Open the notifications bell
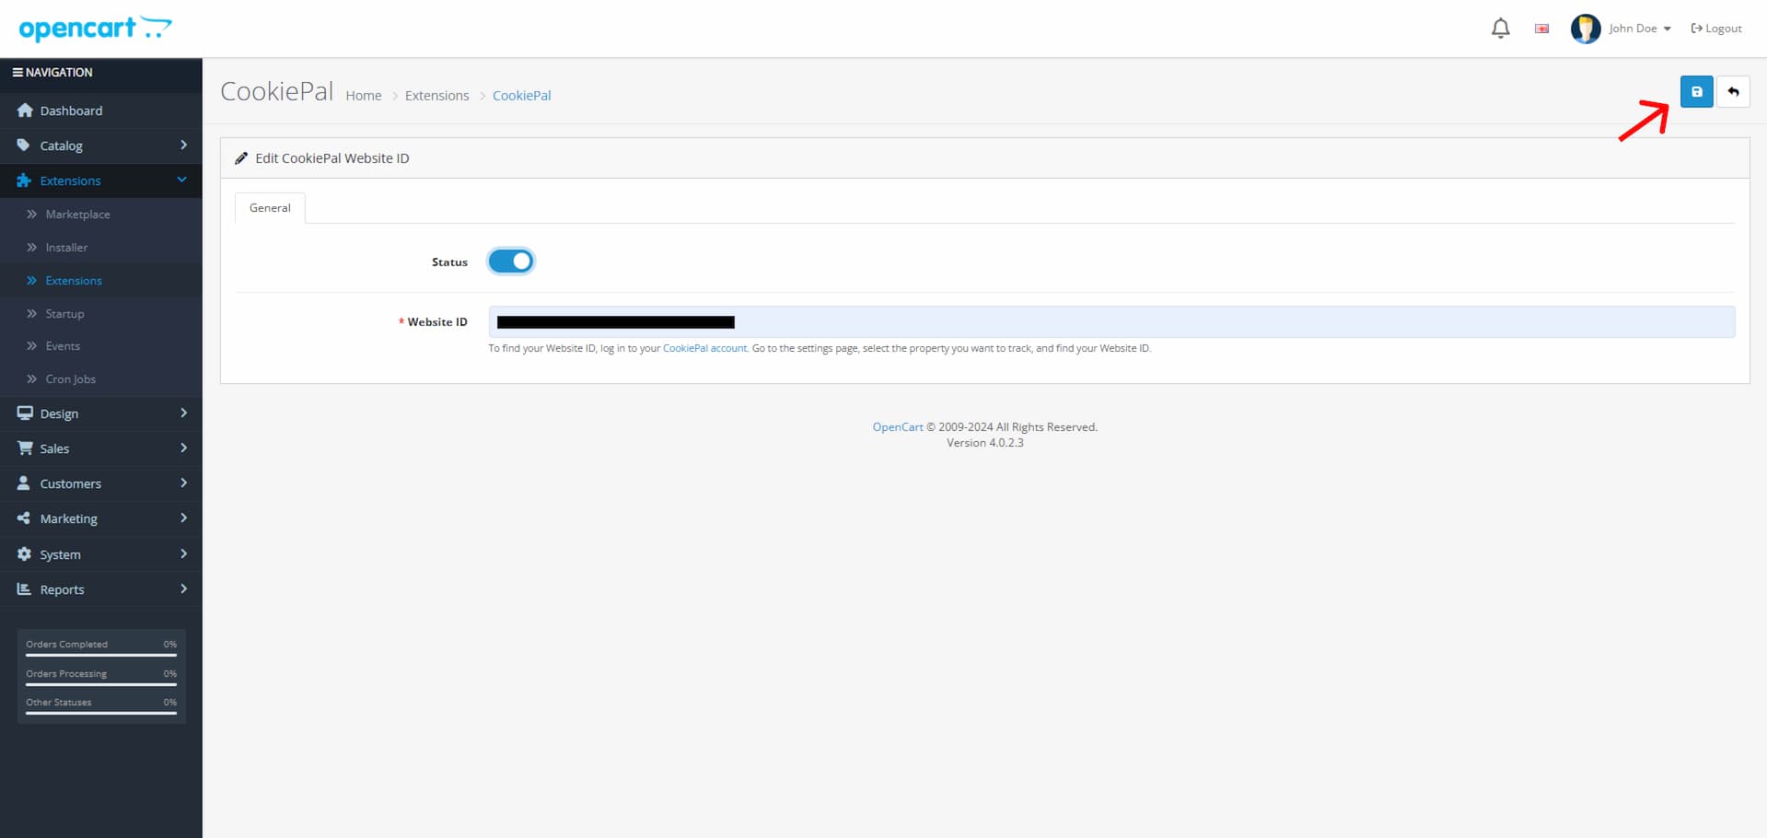The height and width of the screenshot is (838, 1767). tap(1500, 29)
